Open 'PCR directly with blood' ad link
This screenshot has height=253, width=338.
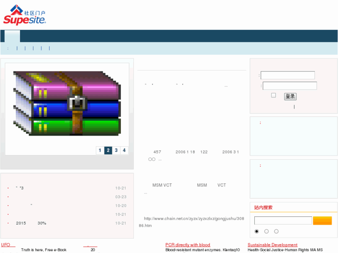point(188,245)
